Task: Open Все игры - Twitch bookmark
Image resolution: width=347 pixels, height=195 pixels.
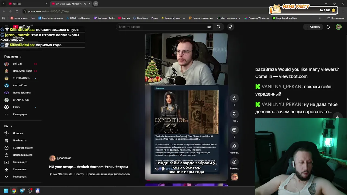Action: point(105,18)
